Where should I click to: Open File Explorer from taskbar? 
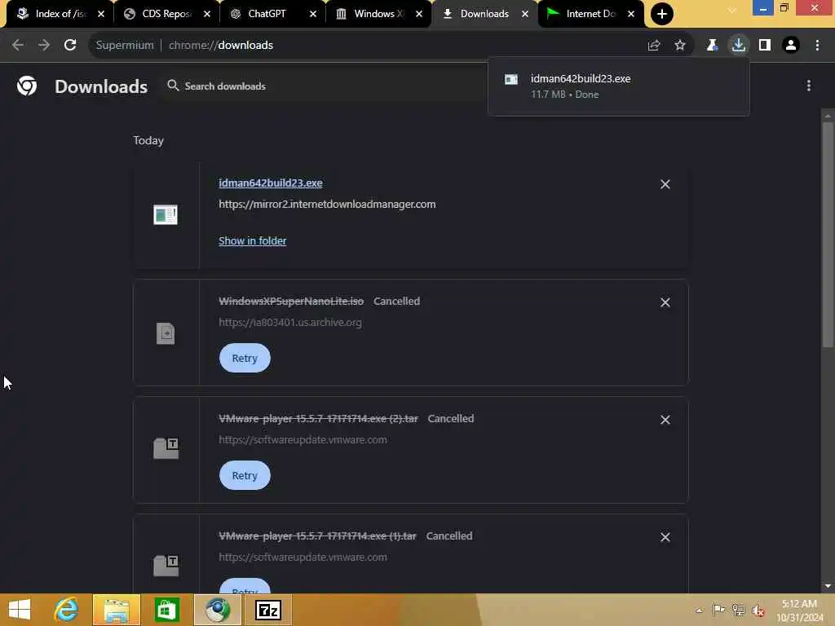[117, 610]
